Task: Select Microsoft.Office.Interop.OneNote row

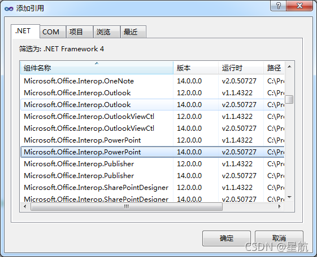Action: [153, 81]
